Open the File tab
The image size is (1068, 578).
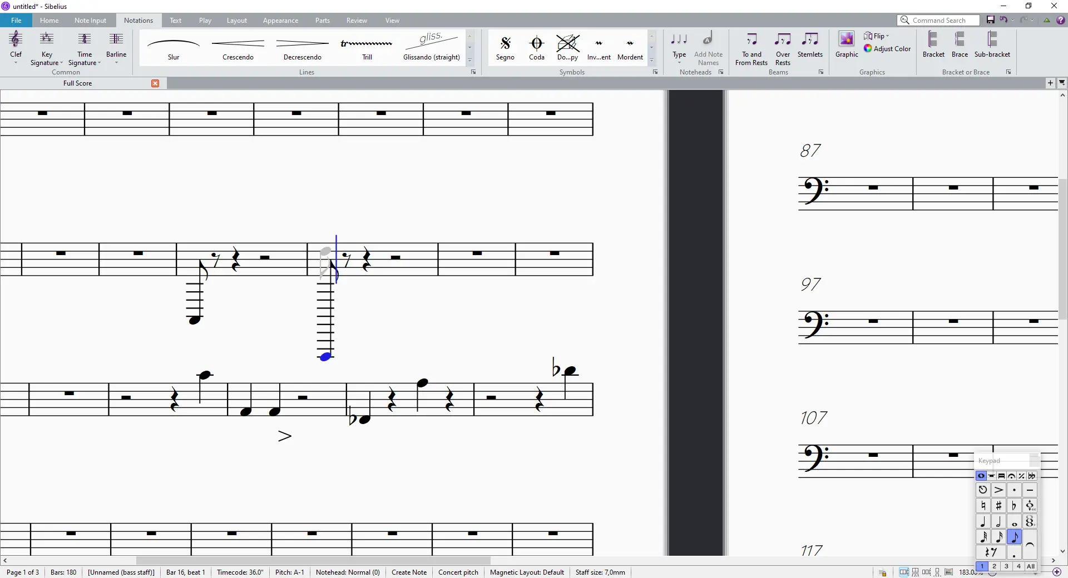pos(16,21)
